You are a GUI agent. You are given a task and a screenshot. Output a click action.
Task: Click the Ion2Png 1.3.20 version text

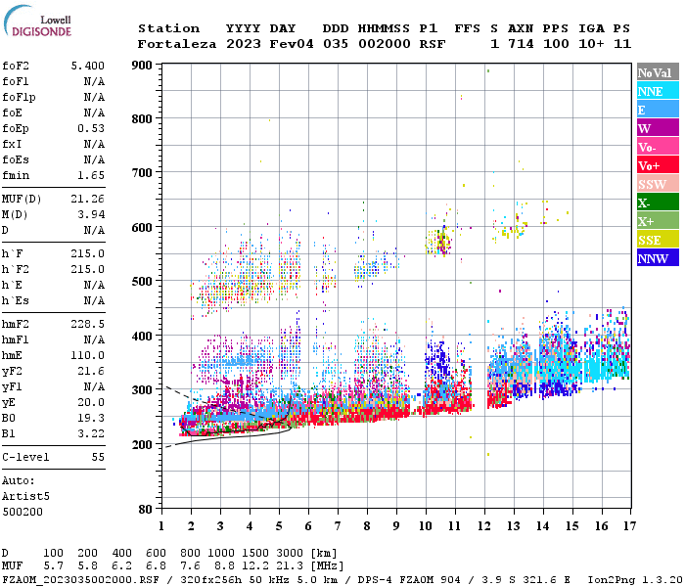[635, 579]
